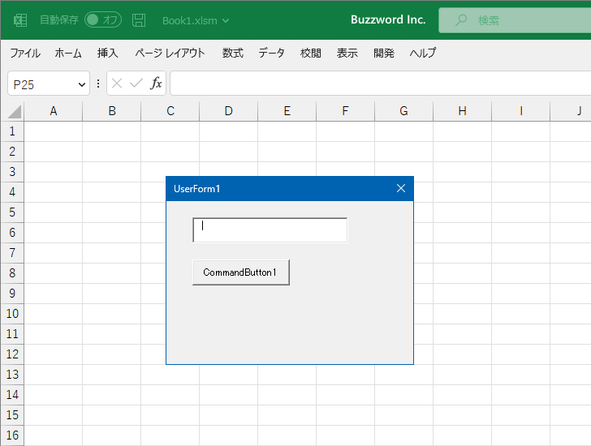Image resolution: width=591 pixels, height=446 pixels.
Task: Click the formula bar enter checkmark icon
Action: [x=136, y=84]
